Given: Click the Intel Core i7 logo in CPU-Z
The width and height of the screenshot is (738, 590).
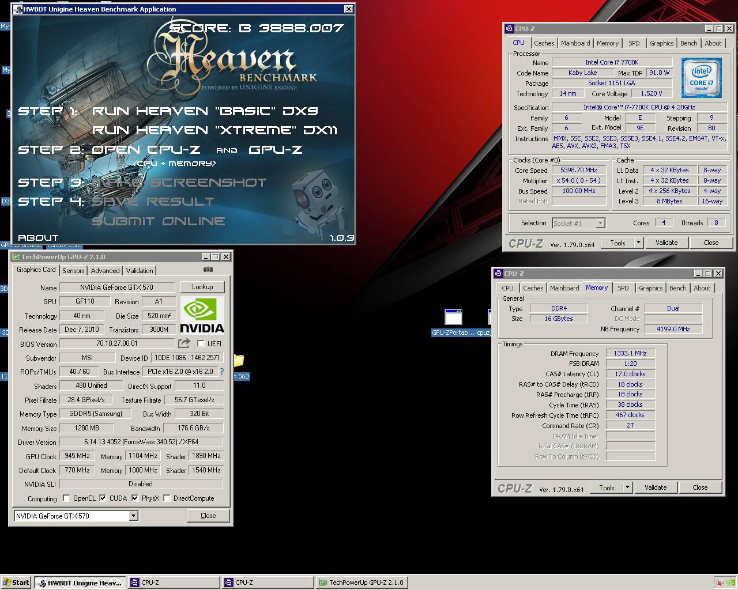Looking at the screenshot, I should pos(702,78).
